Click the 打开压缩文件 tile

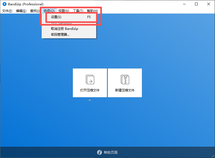click(90, 83)
